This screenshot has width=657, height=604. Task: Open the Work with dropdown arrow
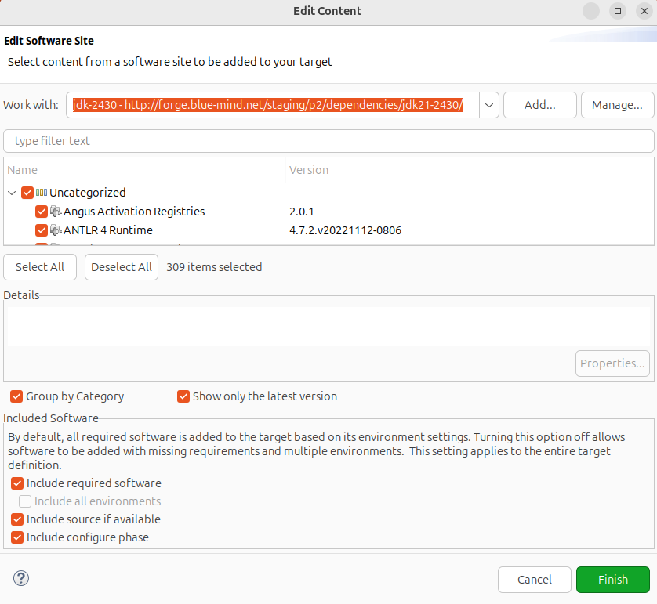[489, 105]
